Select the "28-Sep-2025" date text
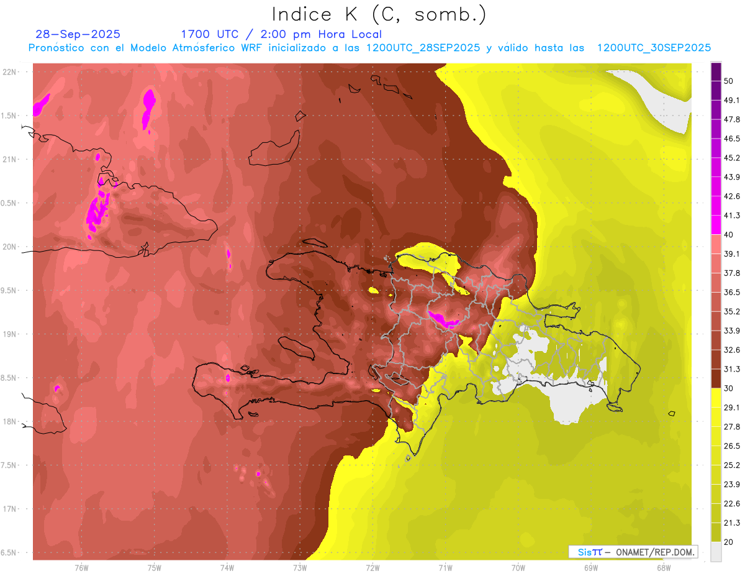 tap(78, 34)
